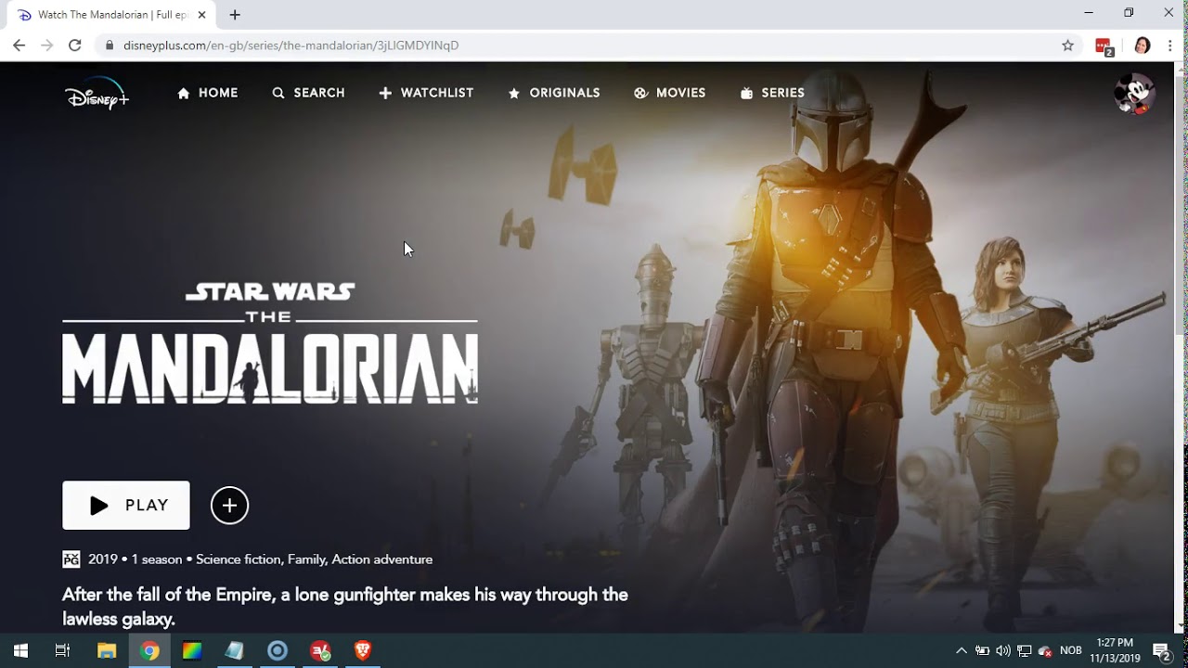Play The Mandalorian
The width and height of the screenshot is (1188, 668).
pos(126,506)
